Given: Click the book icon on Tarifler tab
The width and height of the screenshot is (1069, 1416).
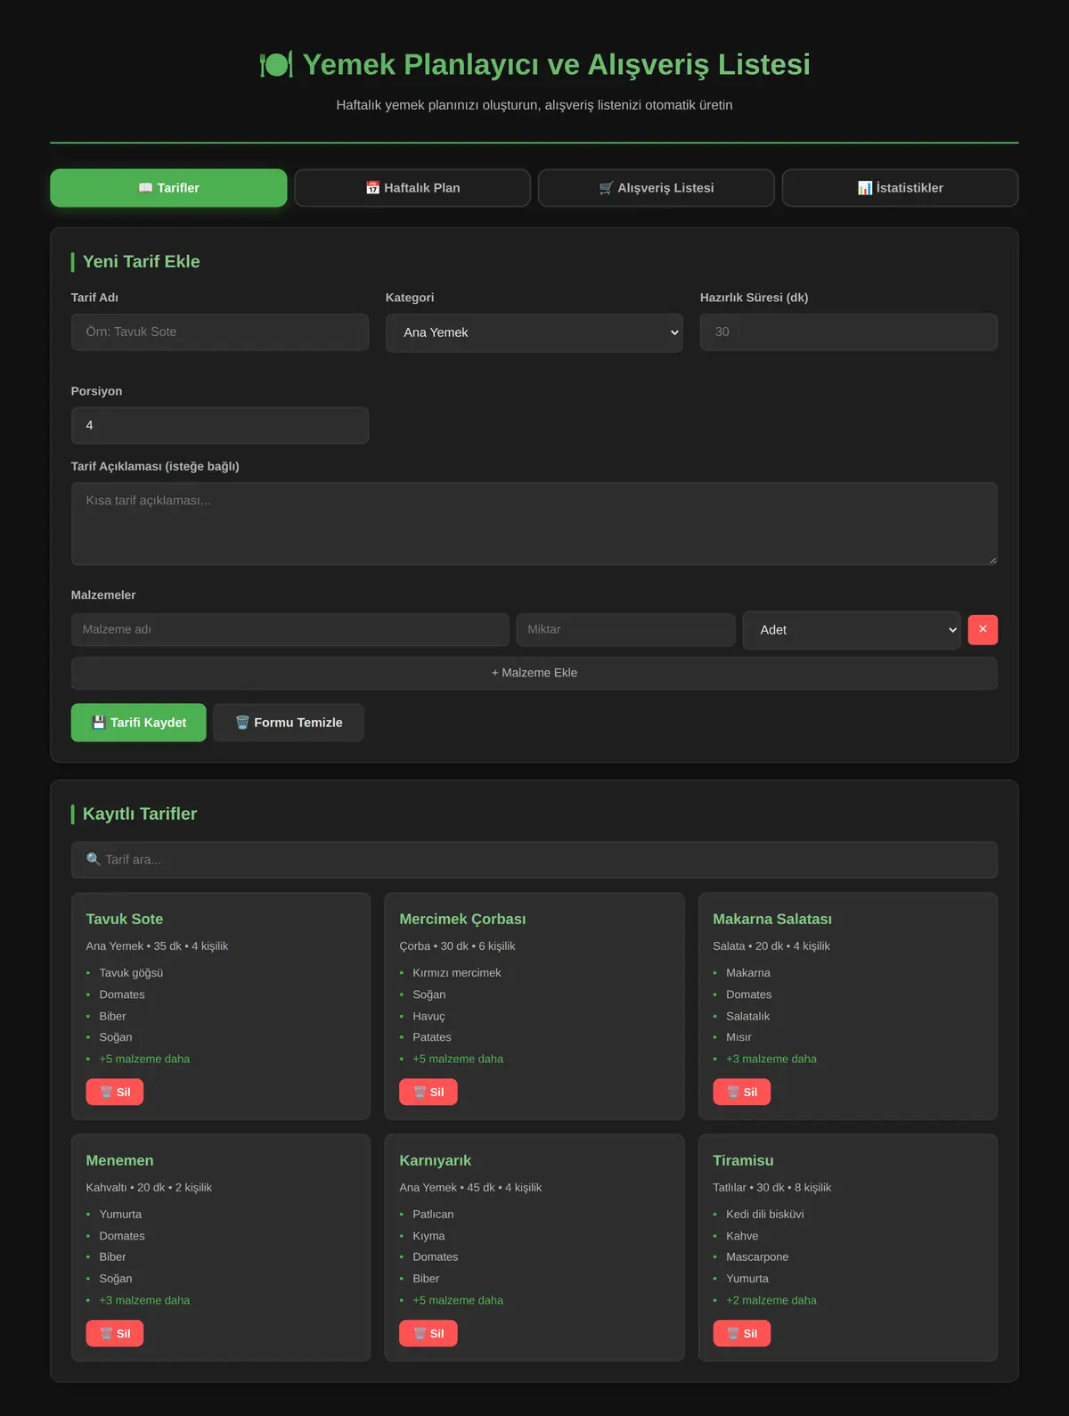Looking at the screenshot, I should pos(146,188).
